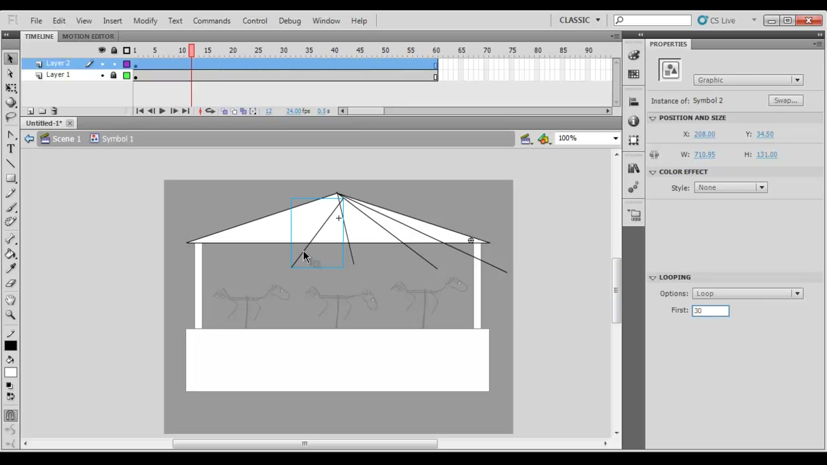Viewport: 827px width, 465px height.
Task: Select the Deco tool
Action: point(10,222)
